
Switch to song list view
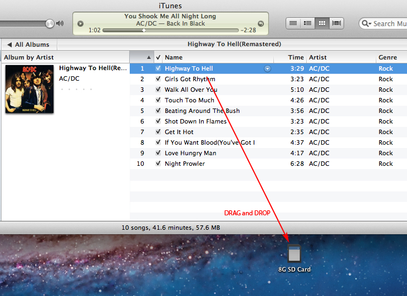coord(293,23)
